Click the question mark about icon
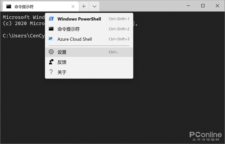This screenshot has width=225, height=144. (x=51, y=72)
